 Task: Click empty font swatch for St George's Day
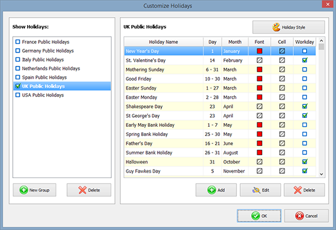(x=260, y=116)
